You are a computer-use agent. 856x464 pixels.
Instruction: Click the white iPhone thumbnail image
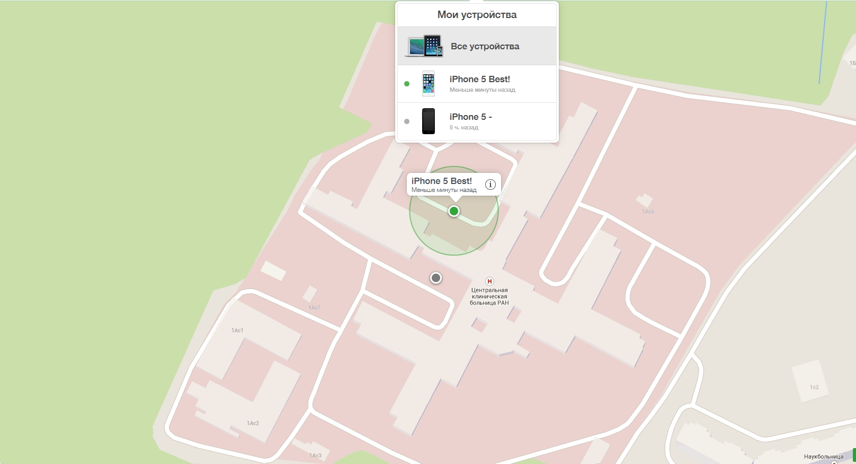click(x=428, y=84)
